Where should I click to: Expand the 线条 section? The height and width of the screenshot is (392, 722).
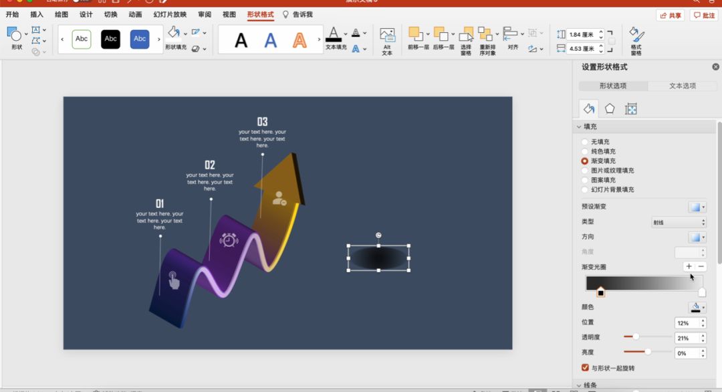(579, 385)
